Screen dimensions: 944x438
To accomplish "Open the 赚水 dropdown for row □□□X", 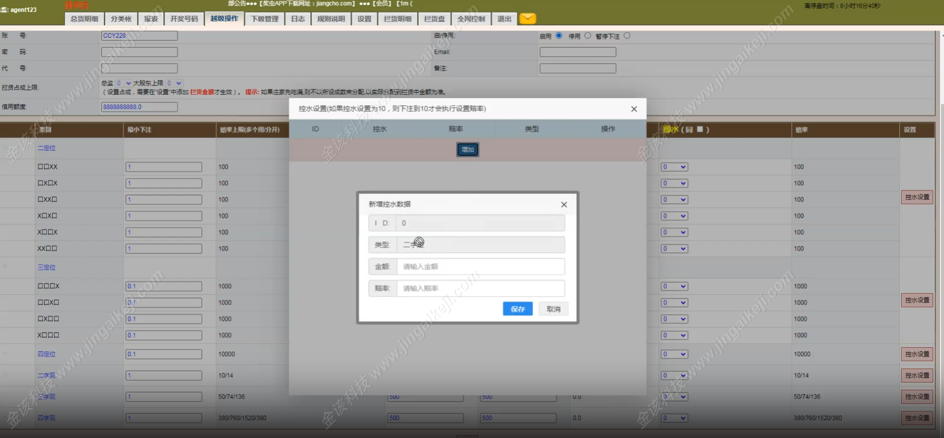I will pos(674,286).
